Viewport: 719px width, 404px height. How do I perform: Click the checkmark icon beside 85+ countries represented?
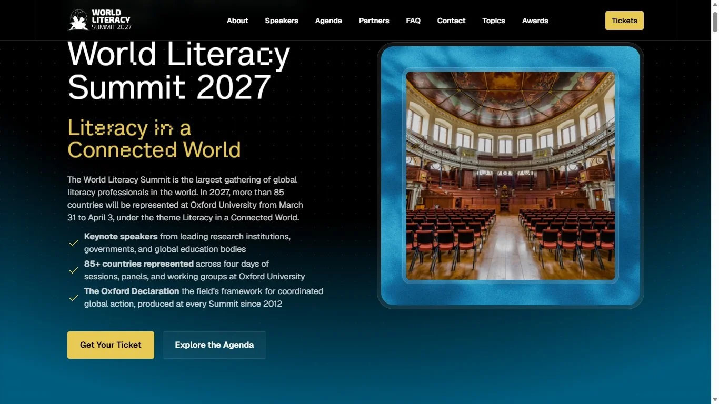(74, 270)
